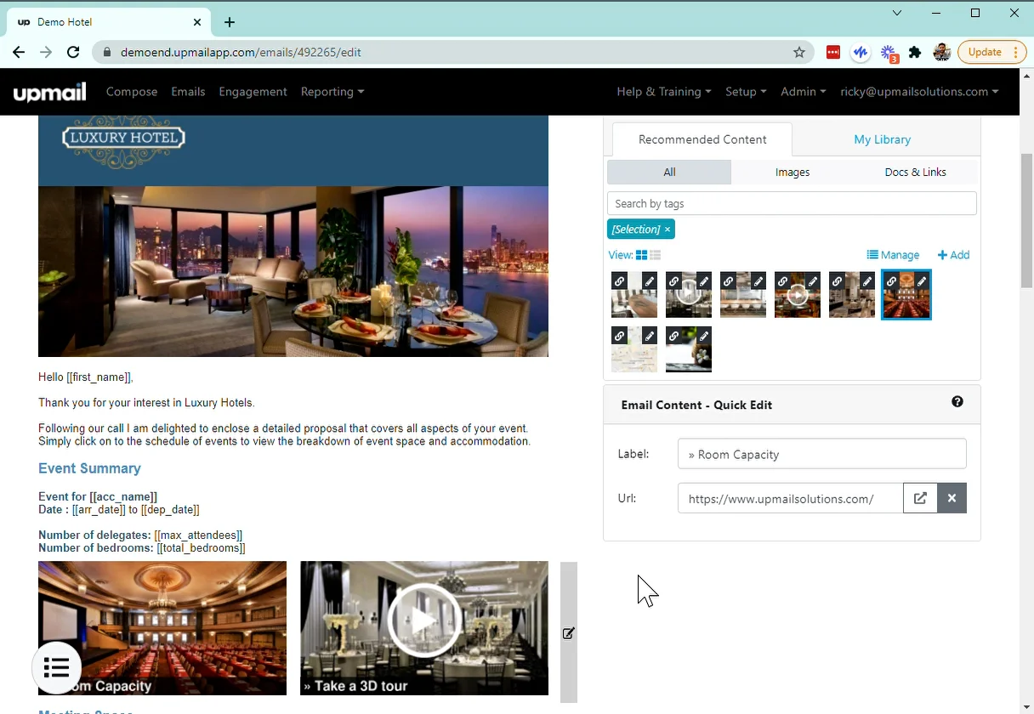Image resolution: width=1034 pixels, height=714 pixels.
Task: Go back in the browser
Action: click(x=19, y=52)
